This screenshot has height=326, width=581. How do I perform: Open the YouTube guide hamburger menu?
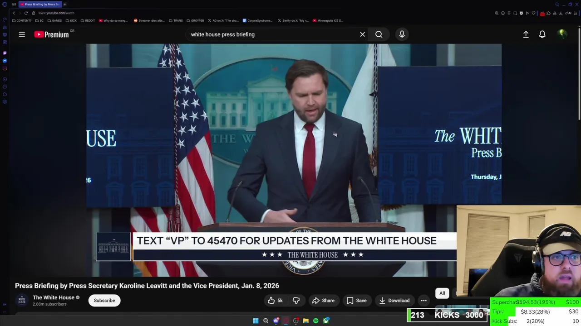[x=22, y=34]
